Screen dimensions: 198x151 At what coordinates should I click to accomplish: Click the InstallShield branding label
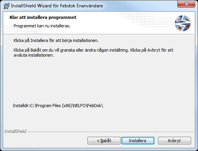coord(15,131)
